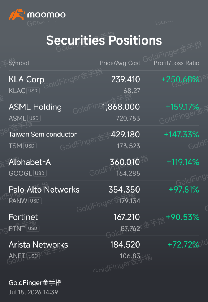The width and height of the screenshot is (208, 302).
Task: Click the Securities Positions title
Action: 104,40
